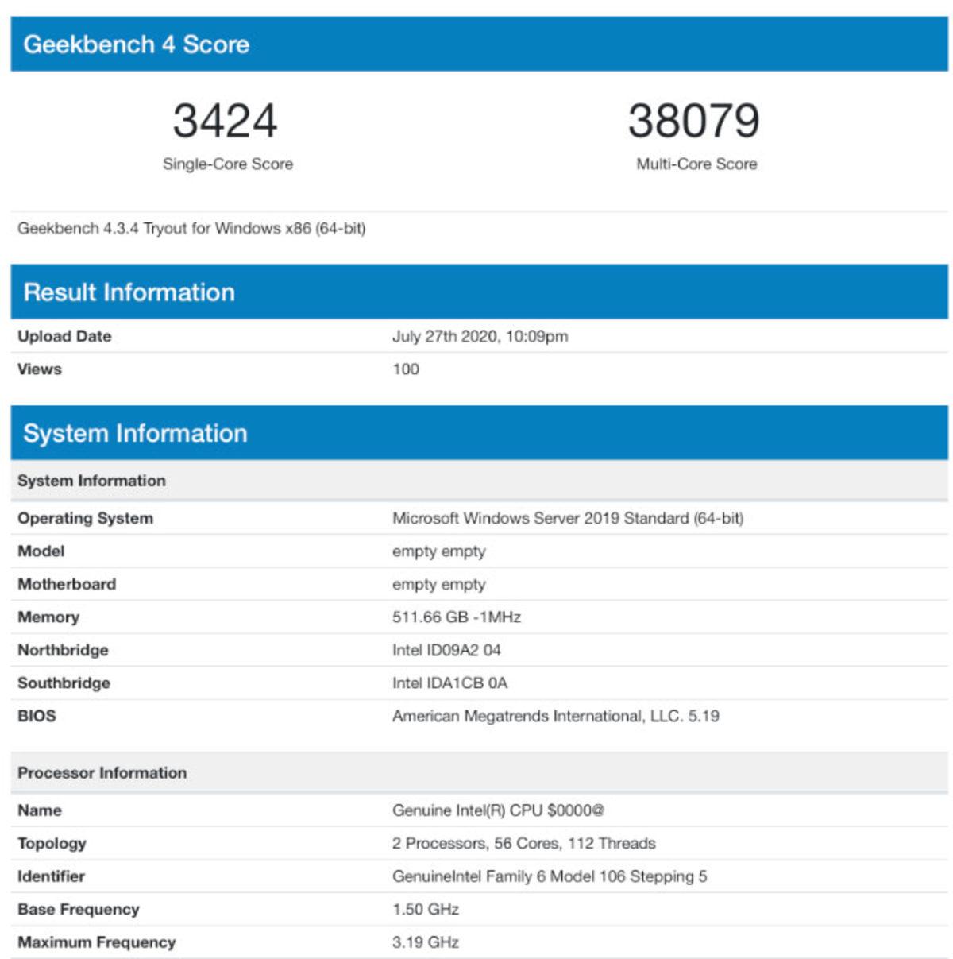Select the 3424 Single-Core Score value
Screen dimensions: 953x959
227,123
